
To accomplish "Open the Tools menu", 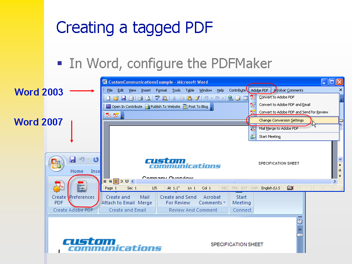I will pyautogui.click(x=176, y=90).
